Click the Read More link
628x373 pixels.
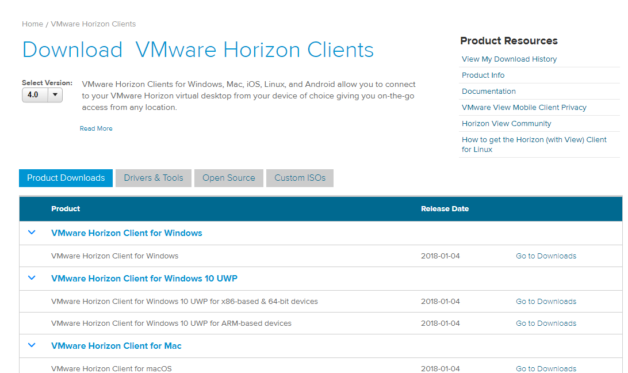[96, 128]
